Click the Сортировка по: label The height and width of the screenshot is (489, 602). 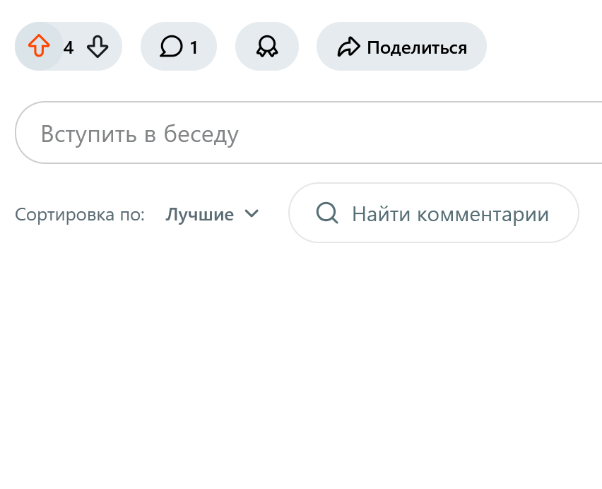click(x=79, y=214)
